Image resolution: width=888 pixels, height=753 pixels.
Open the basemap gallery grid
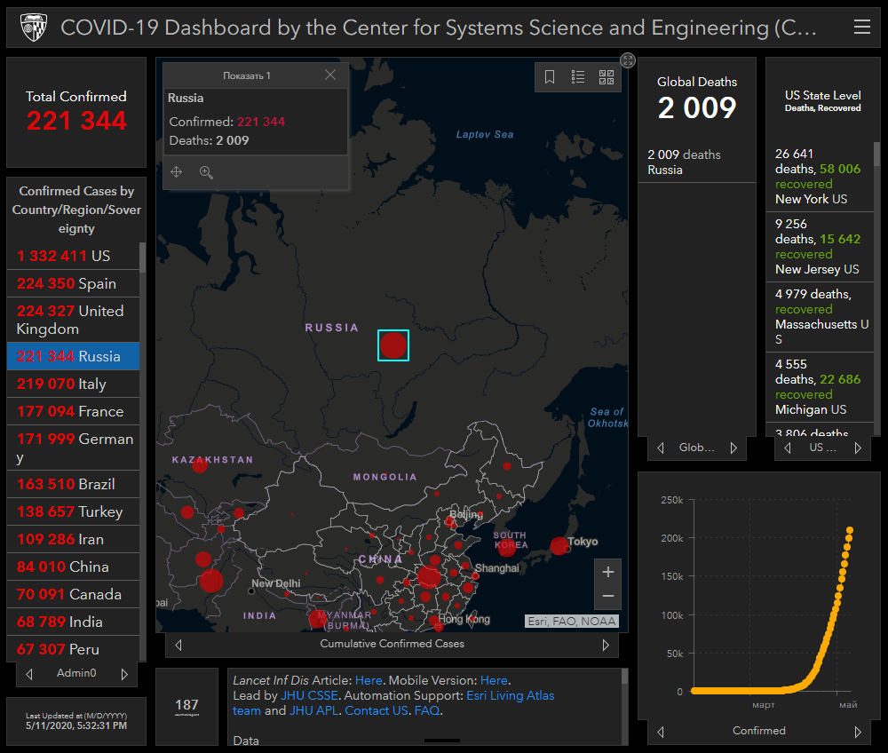coord(607,77)
